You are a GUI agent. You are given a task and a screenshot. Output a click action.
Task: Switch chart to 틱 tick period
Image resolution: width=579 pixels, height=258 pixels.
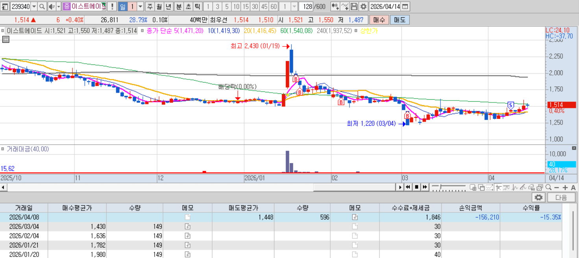[197, 6]
